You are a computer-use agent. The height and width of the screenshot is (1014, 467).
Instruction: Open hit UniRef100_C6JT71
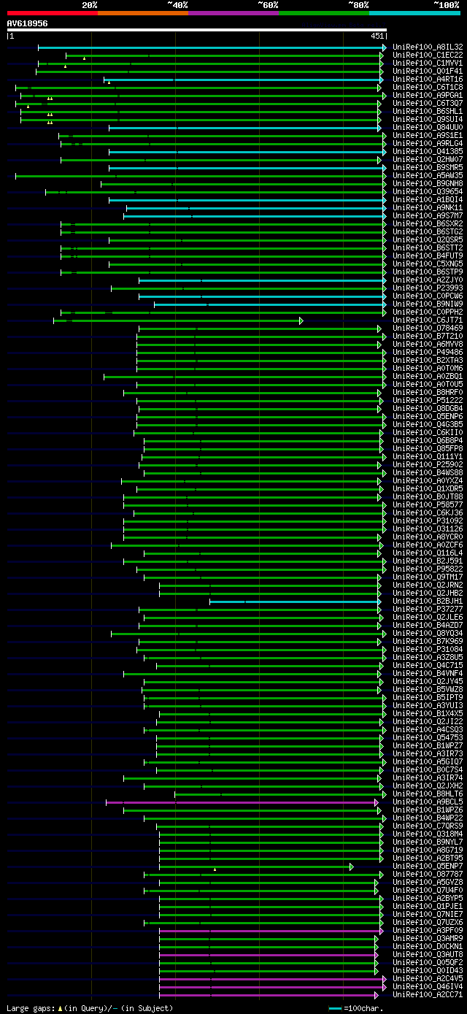point(428,320)
